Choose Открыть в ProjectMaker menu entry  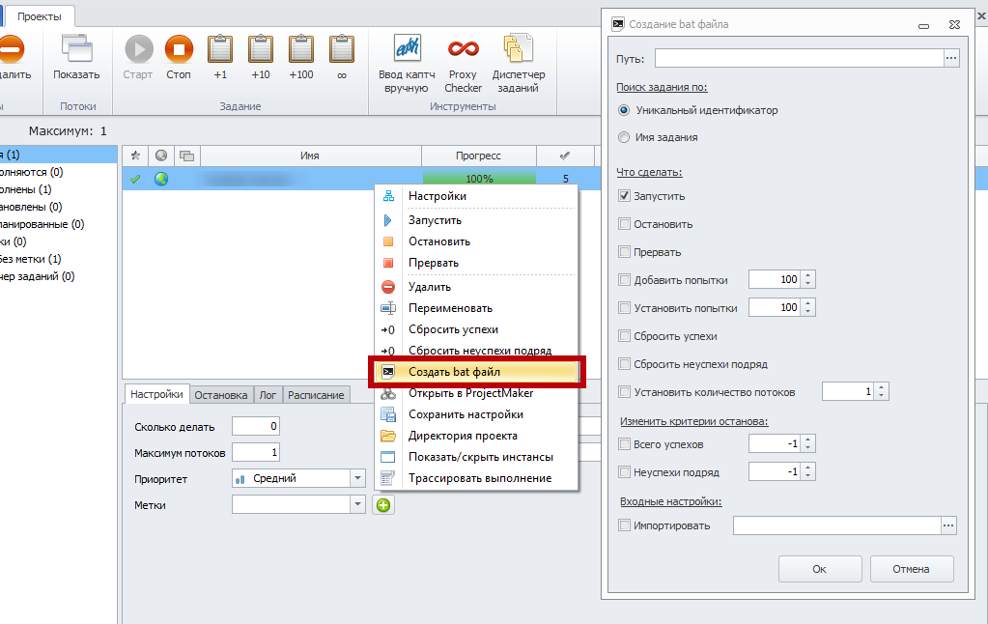tap(476, 393)
